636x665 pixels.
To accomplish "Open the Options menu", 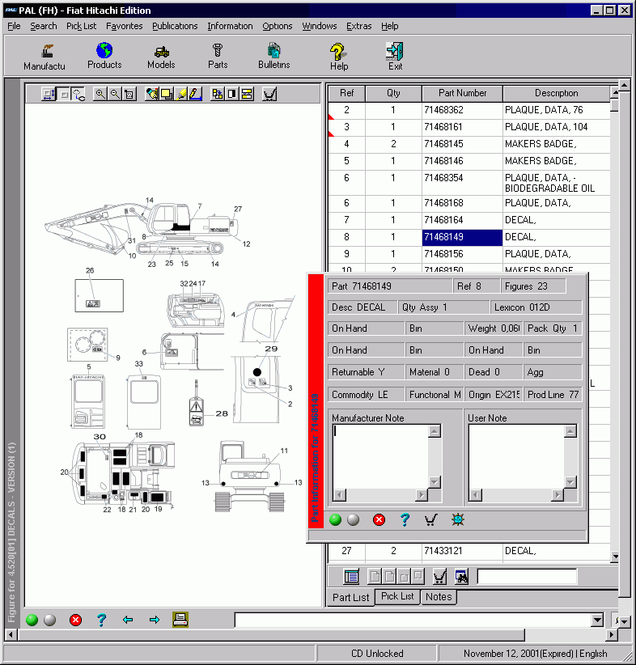I will (277, 27).
